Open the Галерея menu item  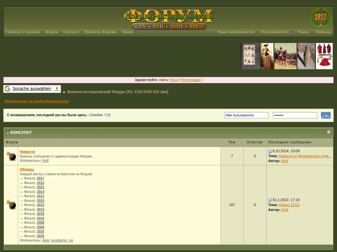coord(71,32)
